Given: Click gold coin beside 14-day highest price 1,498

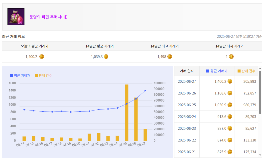Looking at the screenshot, I should [170, 56].
